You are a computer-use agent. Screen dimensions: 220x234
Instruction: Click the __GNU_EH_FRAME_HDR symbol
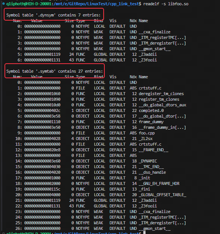coord(159,184)
